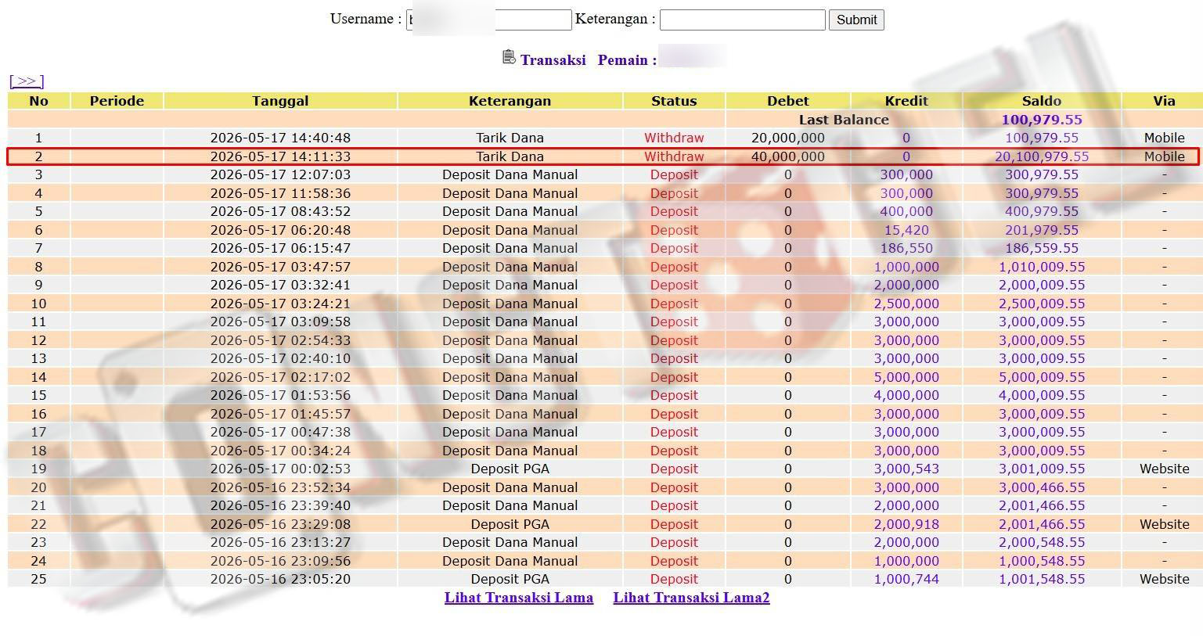Click the Submit button
Screen dimensions: 1203x636
click(856, 20)
